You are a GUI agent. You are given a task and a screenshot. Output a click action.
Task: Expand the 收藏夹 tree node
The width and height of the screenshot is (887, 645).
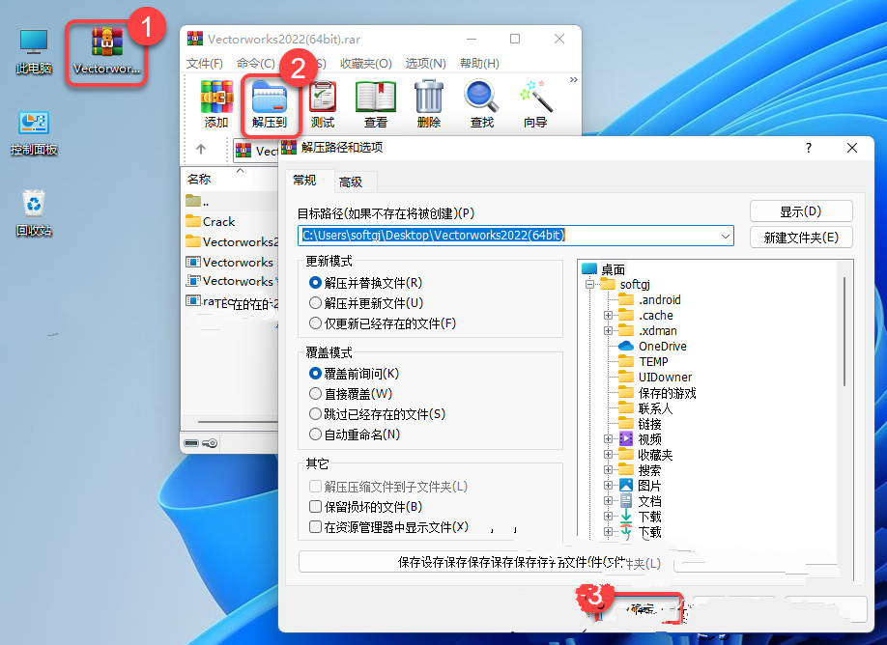tap(608, 454)
